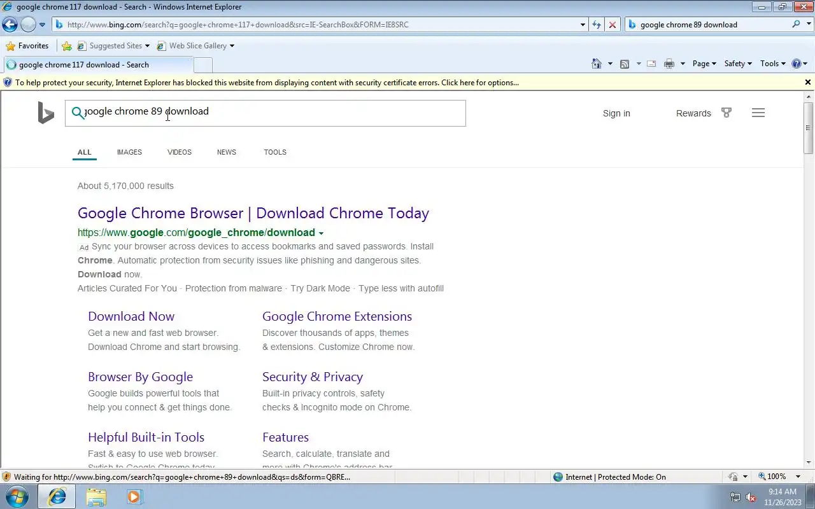The height and width of the screenshot is (509, 815).
Task: Click the Home toolbar icon
Action: (597, 64)
